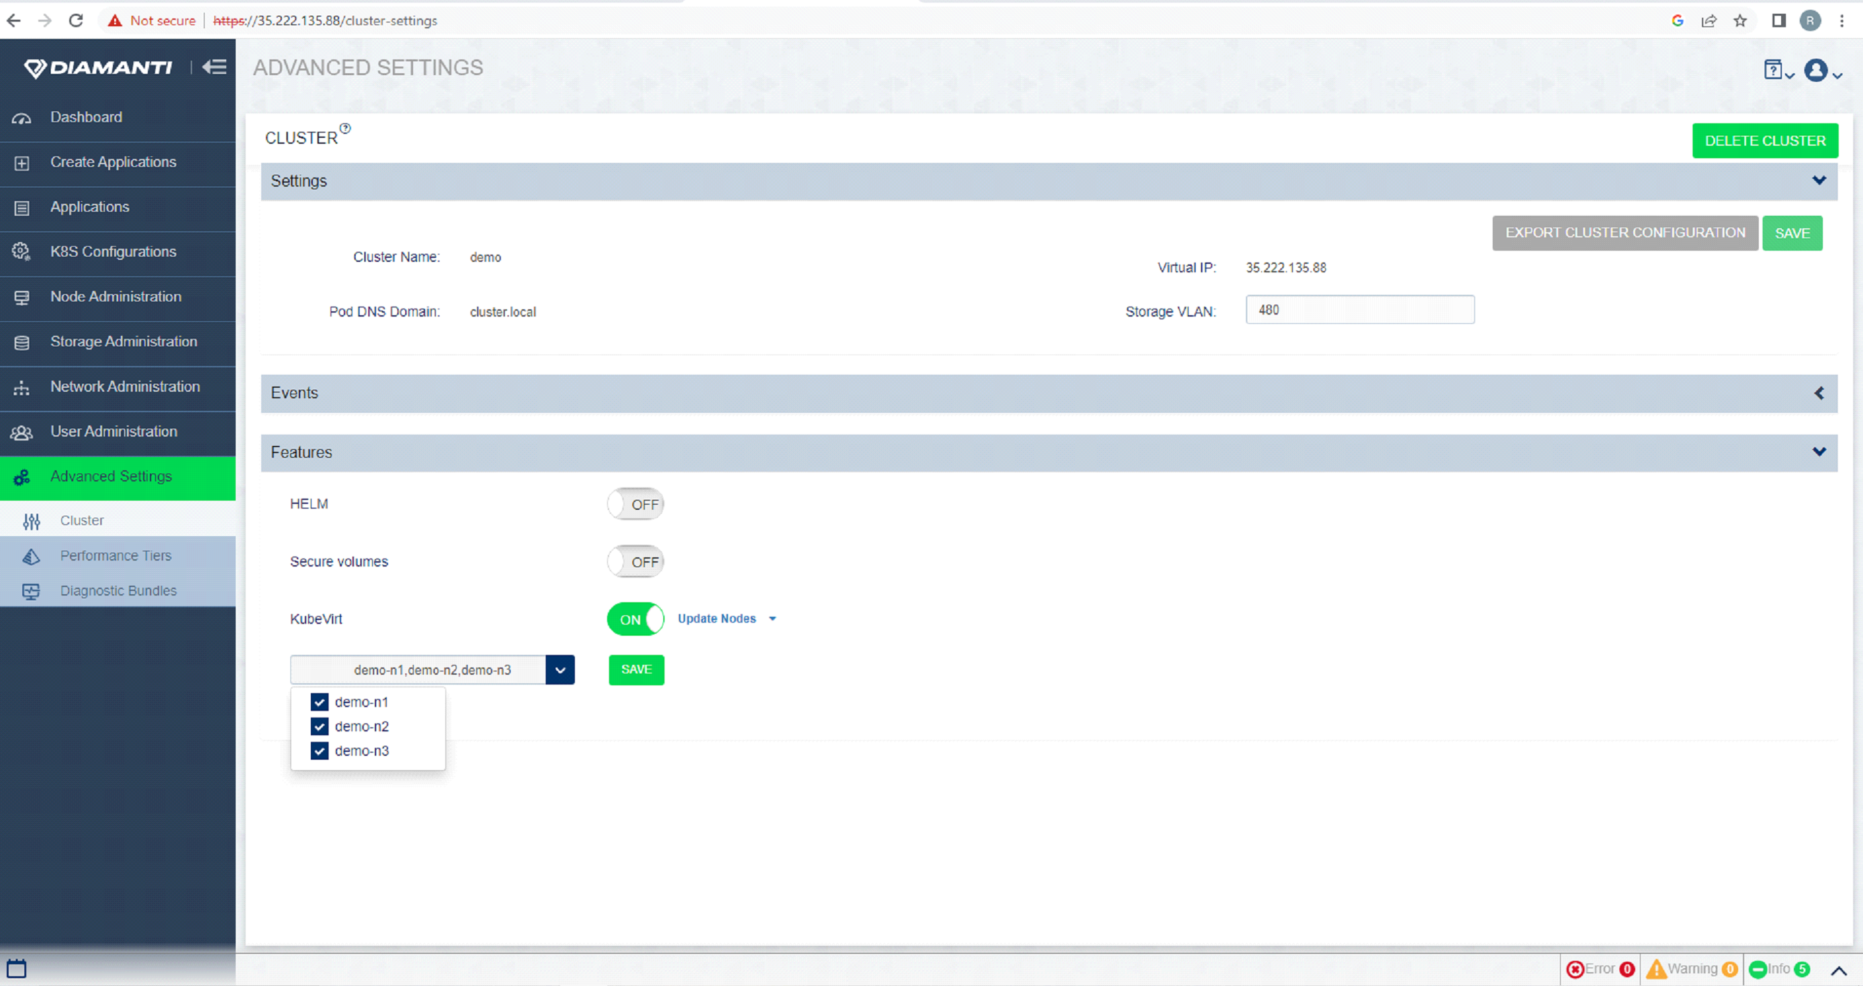This screenshot has width=1863, height=986.
Task: Toggle the HELM feature switch
Action: 636,505
